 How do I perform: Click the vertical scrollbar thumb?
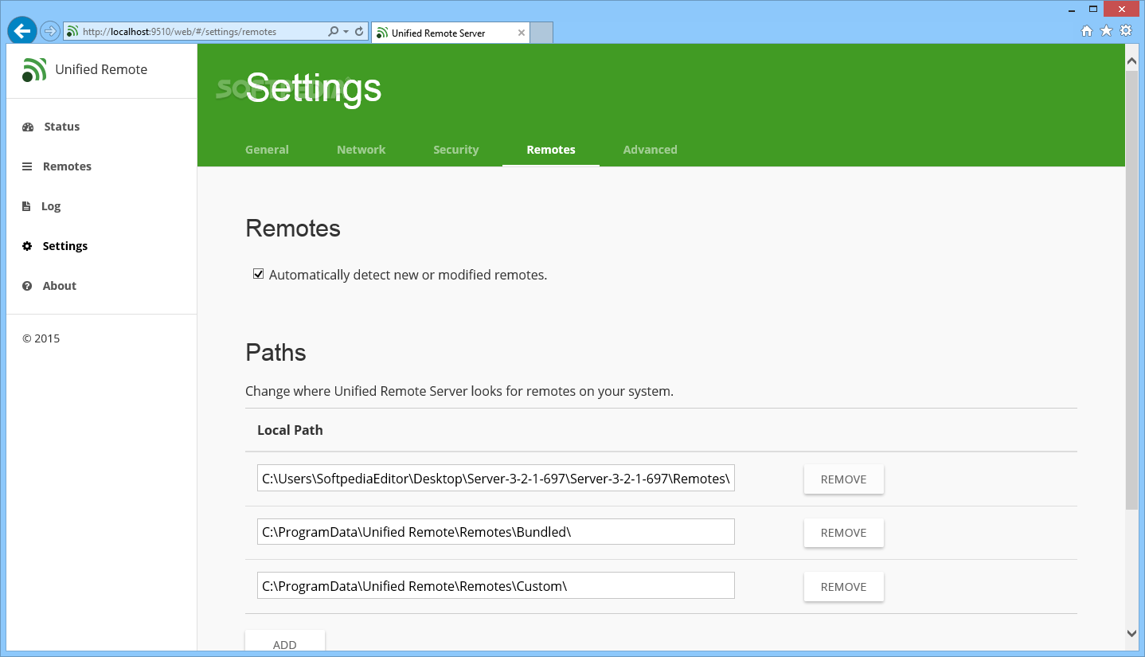1132,291
